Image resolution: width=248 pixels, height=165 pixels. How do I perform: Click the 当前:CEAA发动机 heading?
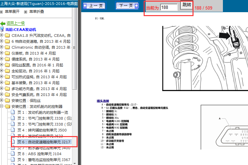pos(21,30)
